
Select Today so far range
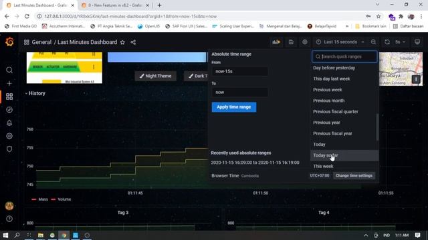point(344,155)
